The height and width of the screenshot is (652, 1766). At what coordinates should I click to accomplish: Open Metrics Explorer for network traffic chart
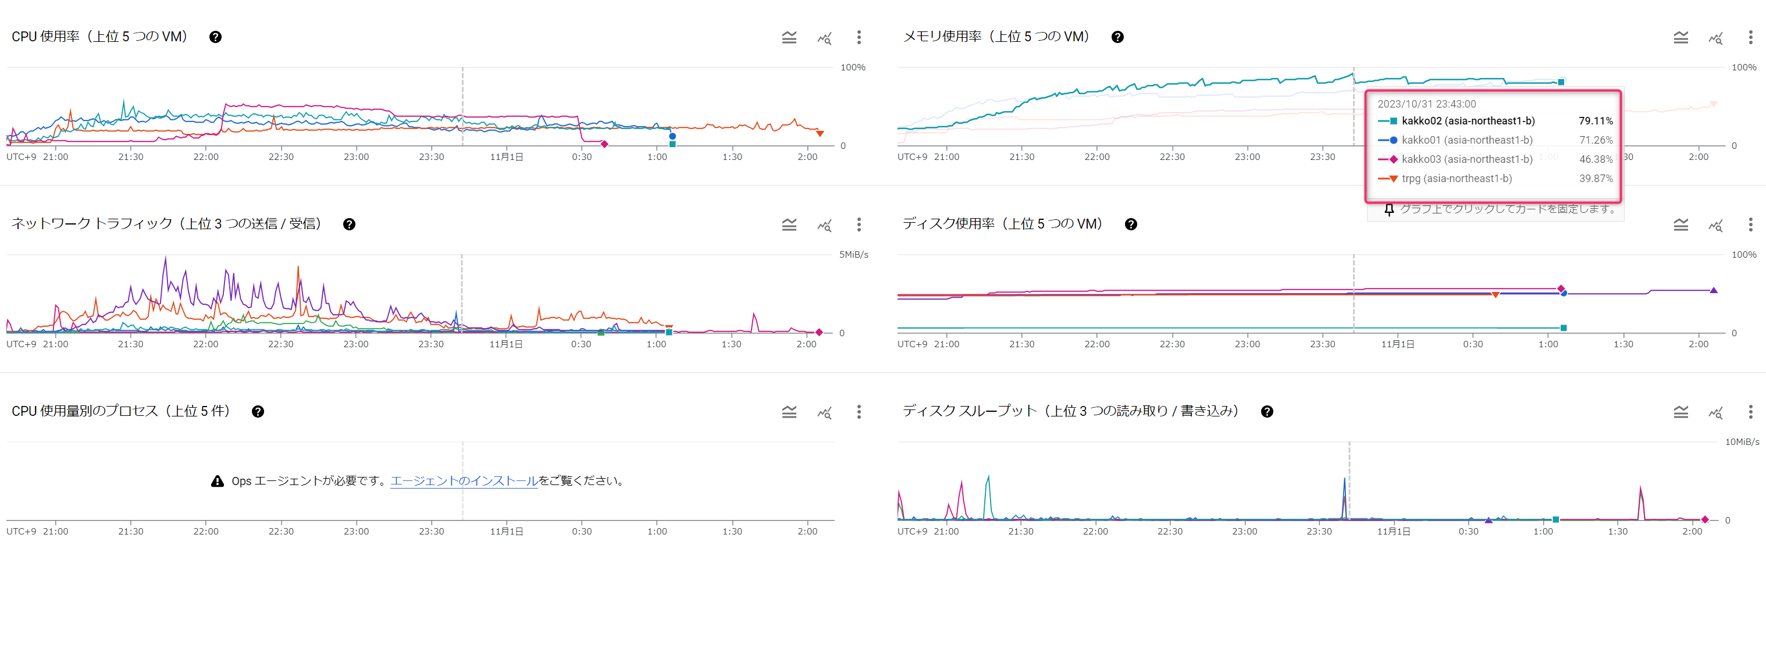(x=824, y=225)
